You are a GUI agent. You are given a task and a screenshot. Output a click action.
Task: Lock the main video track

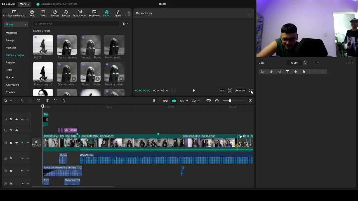pos(11,143)
